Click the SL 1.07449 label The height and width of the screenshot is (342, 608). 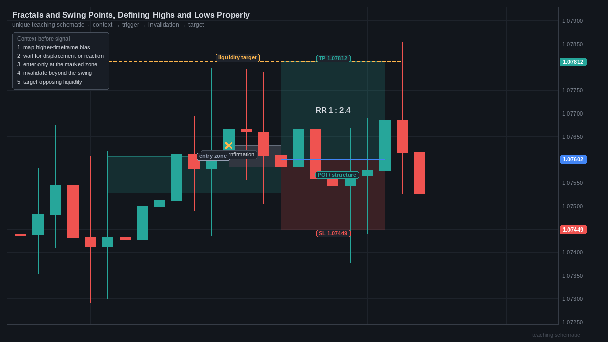(333, 233)
